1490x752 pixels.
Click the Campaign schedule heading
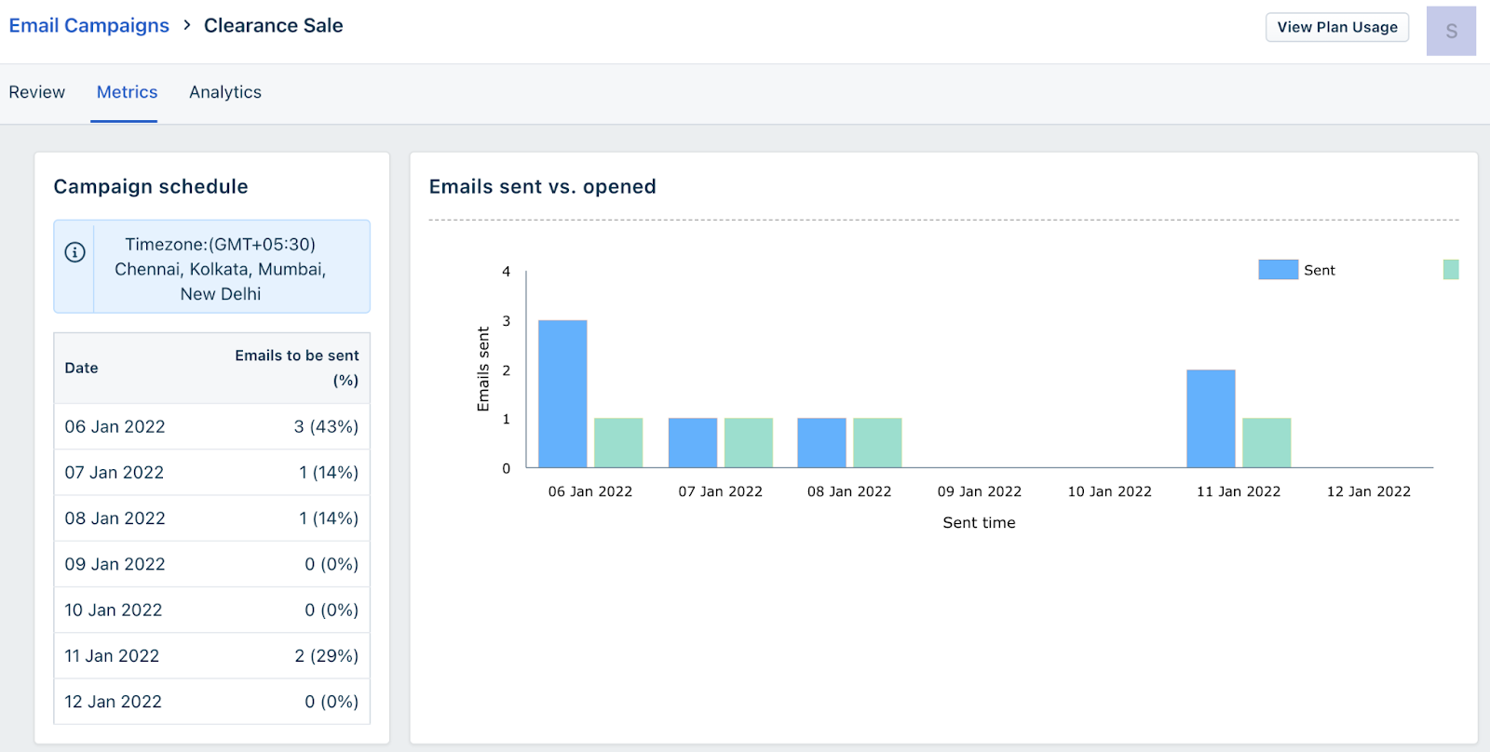[151, 186]
